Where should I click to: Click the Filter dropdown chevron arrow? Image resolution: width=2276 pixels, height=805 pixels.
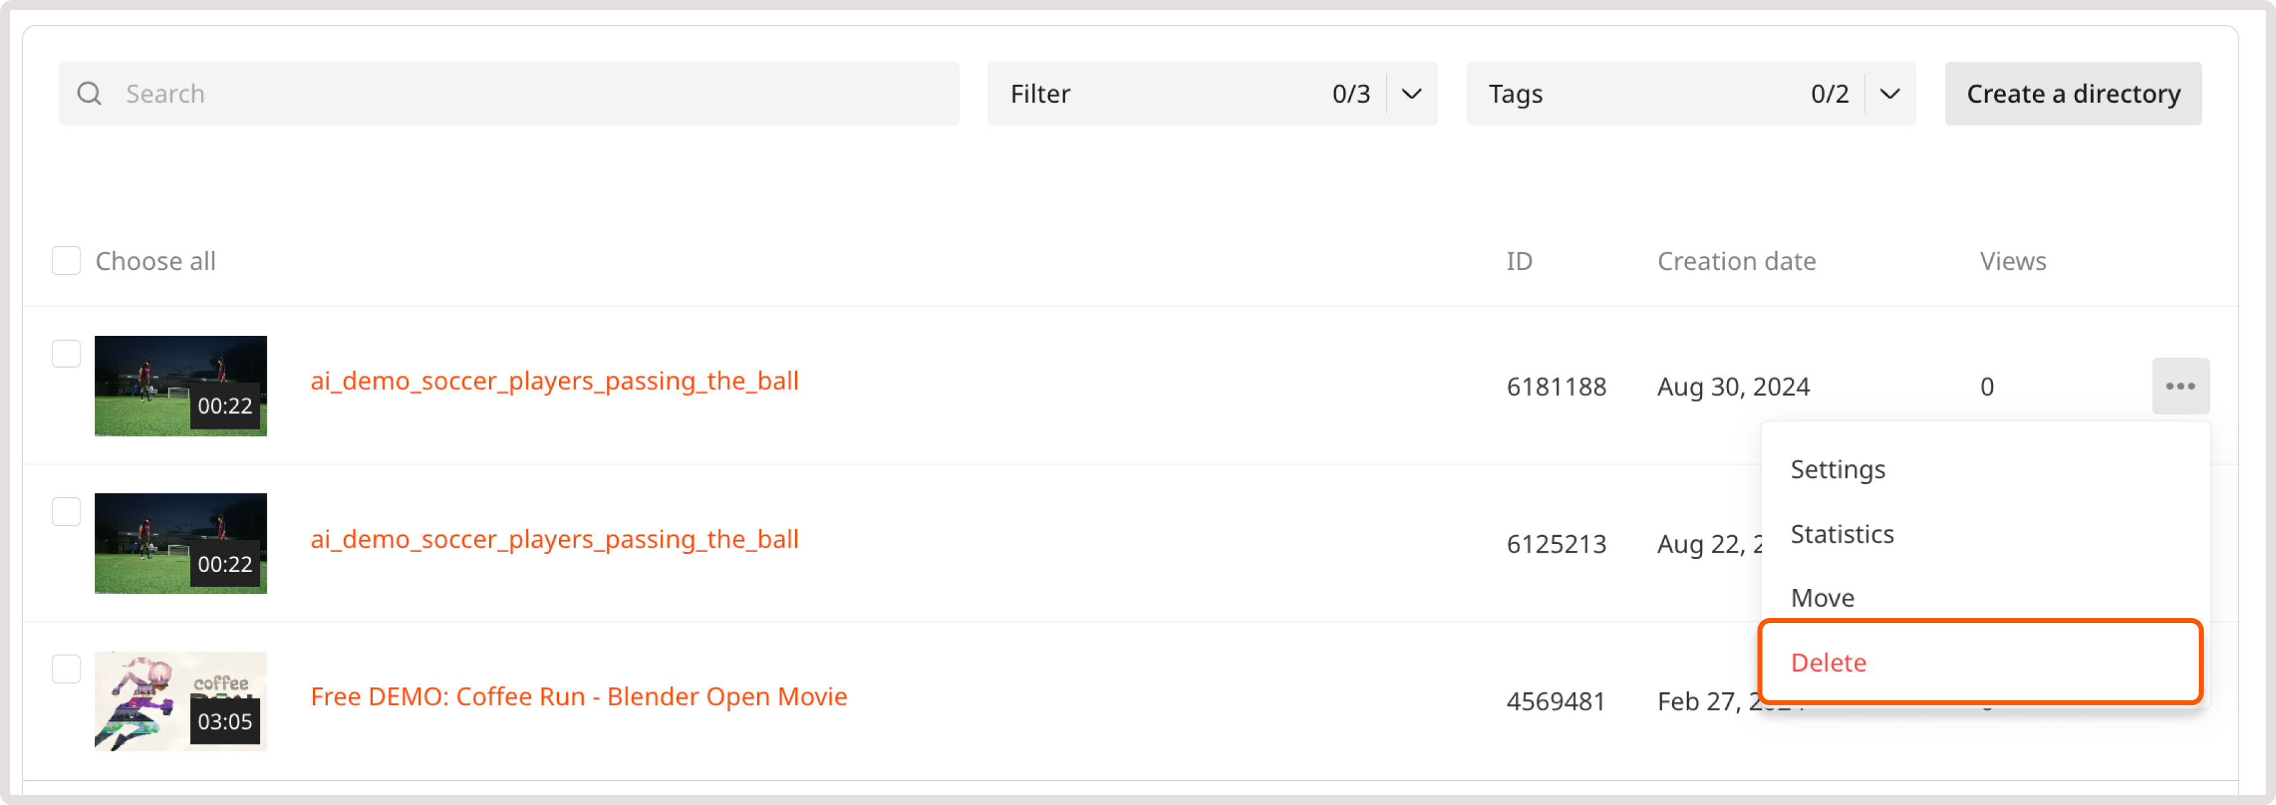point(1411,93)
